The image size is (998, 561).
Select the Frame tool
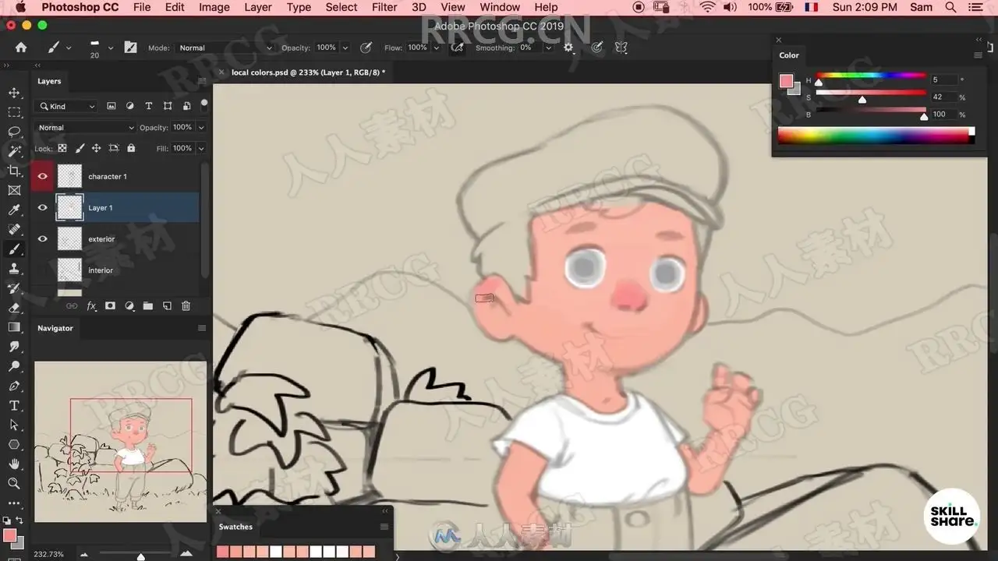click(14, 190)
